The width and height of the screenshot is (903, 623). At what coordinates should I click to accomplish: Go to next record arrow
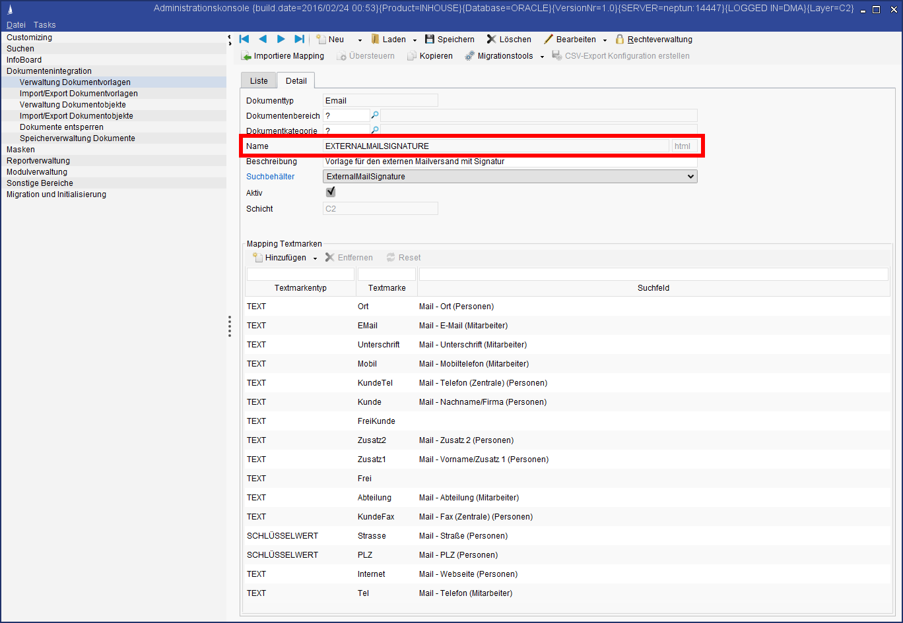point(281,39)
